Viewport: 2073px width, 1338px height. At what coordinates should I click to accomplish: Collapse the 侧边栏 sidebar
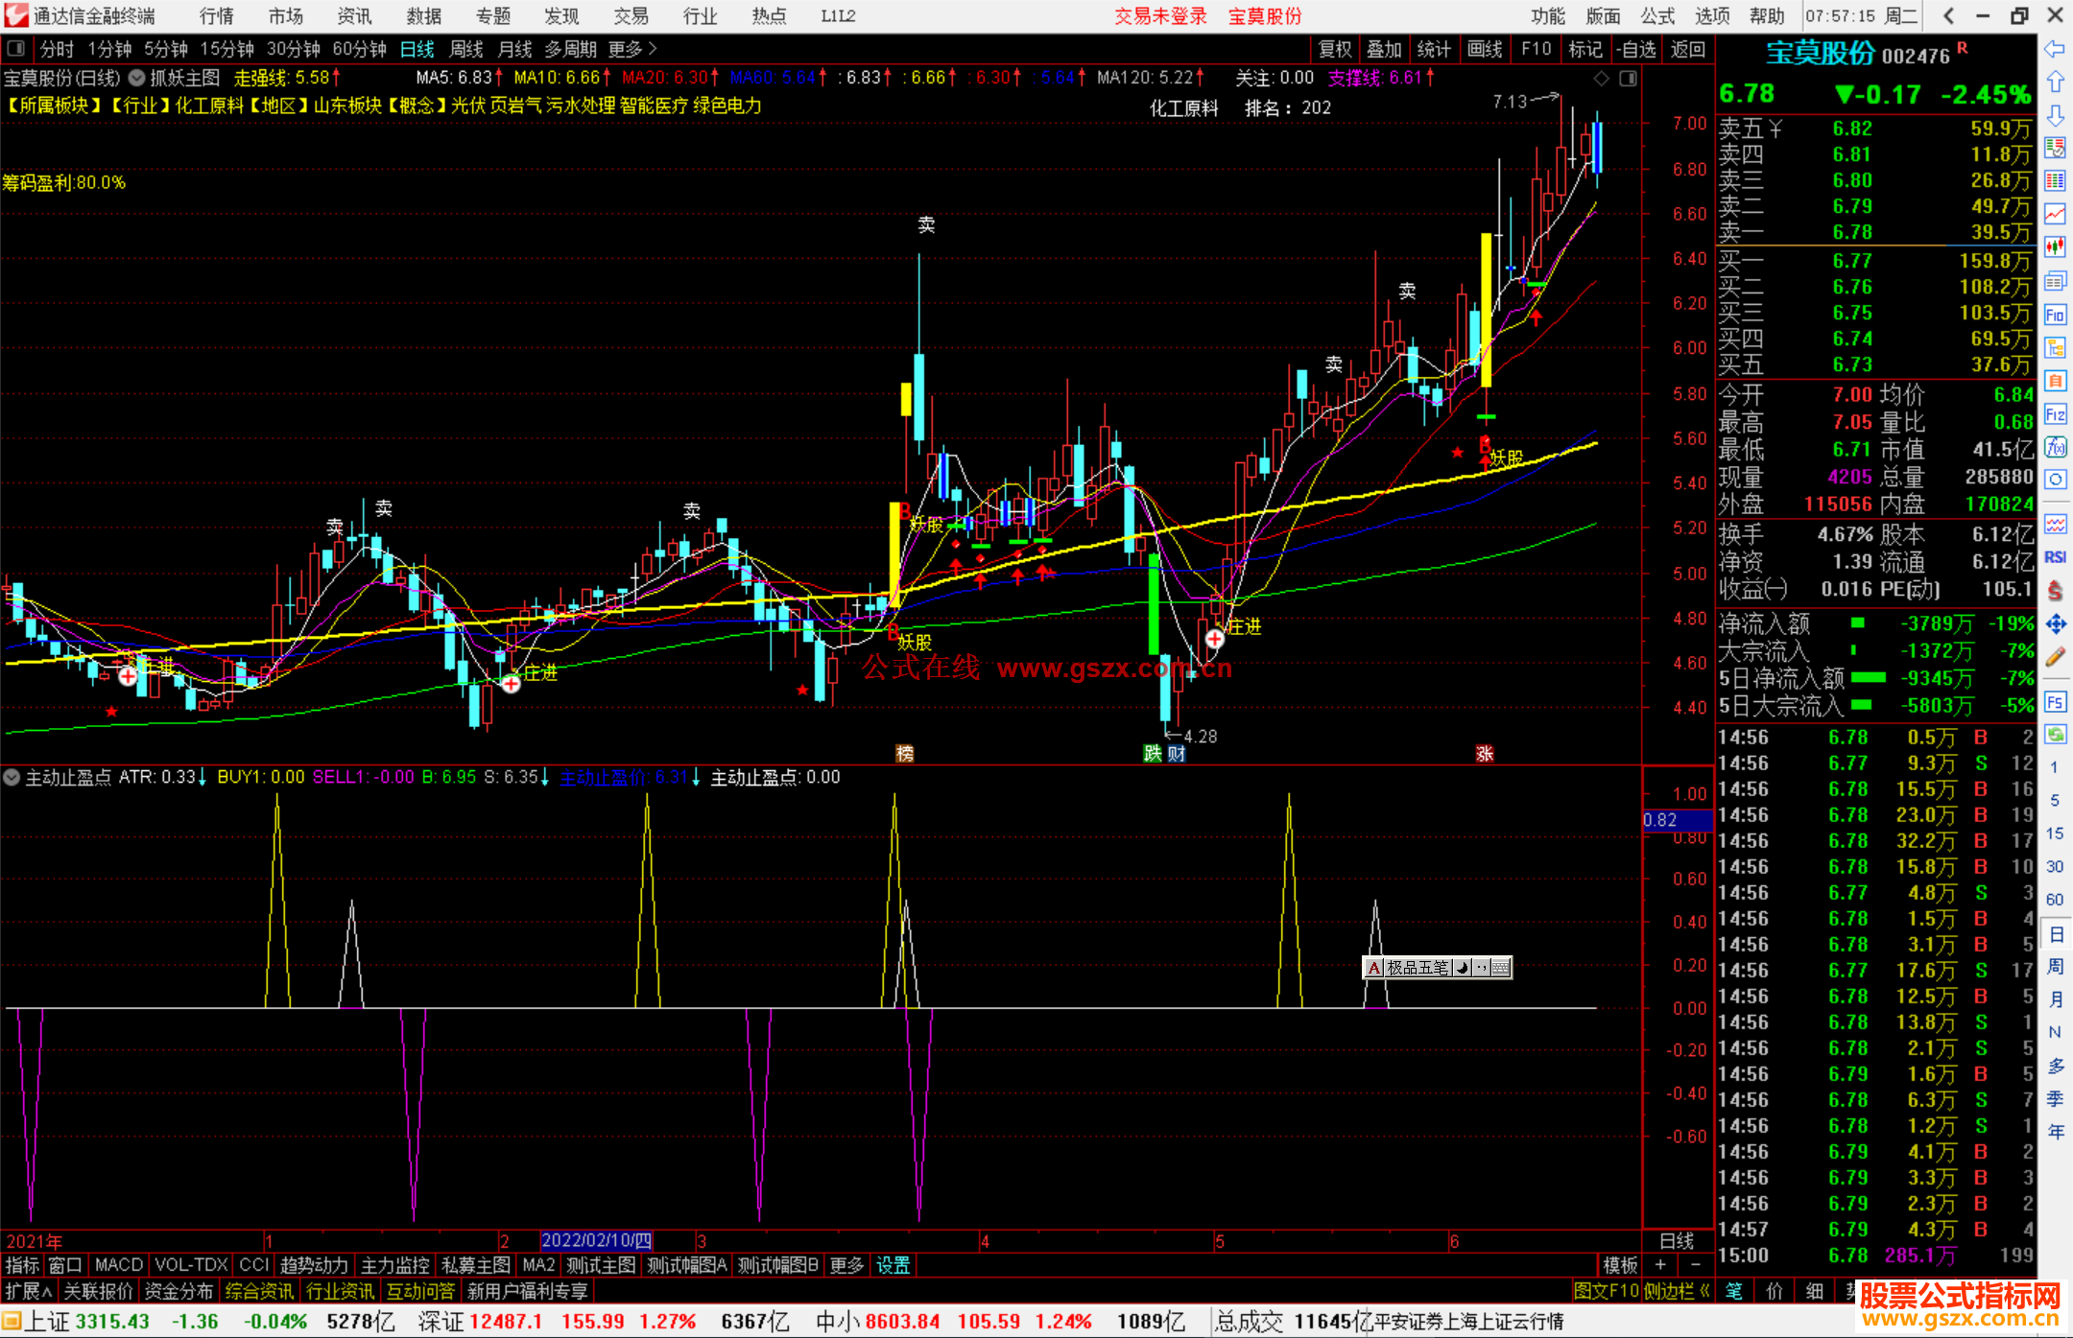pos(1678,1291)
